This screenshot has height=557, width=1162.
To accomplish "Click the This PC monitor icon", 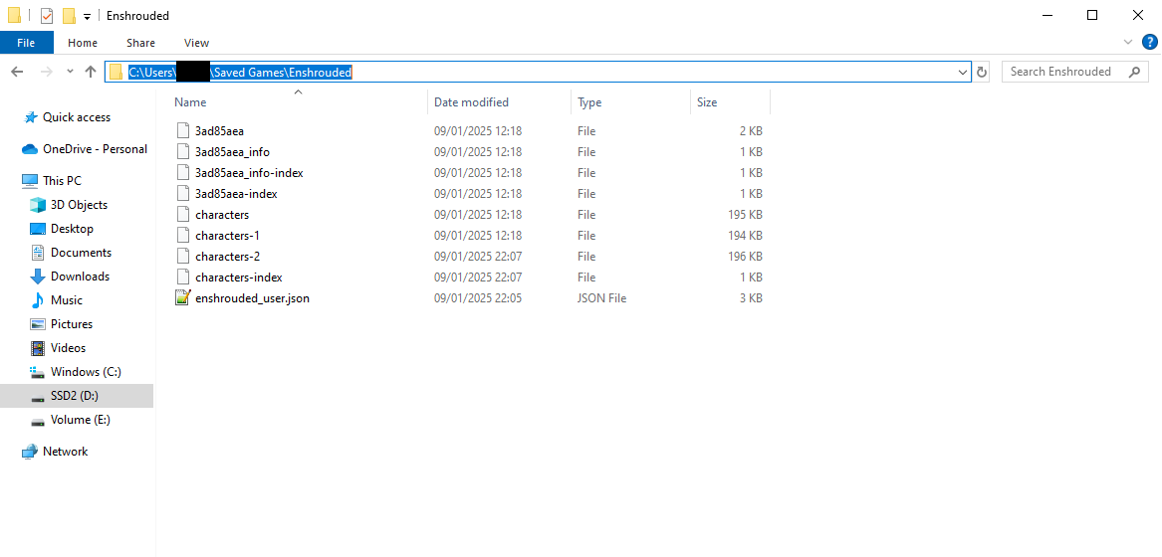I will [x=30, y=181].
